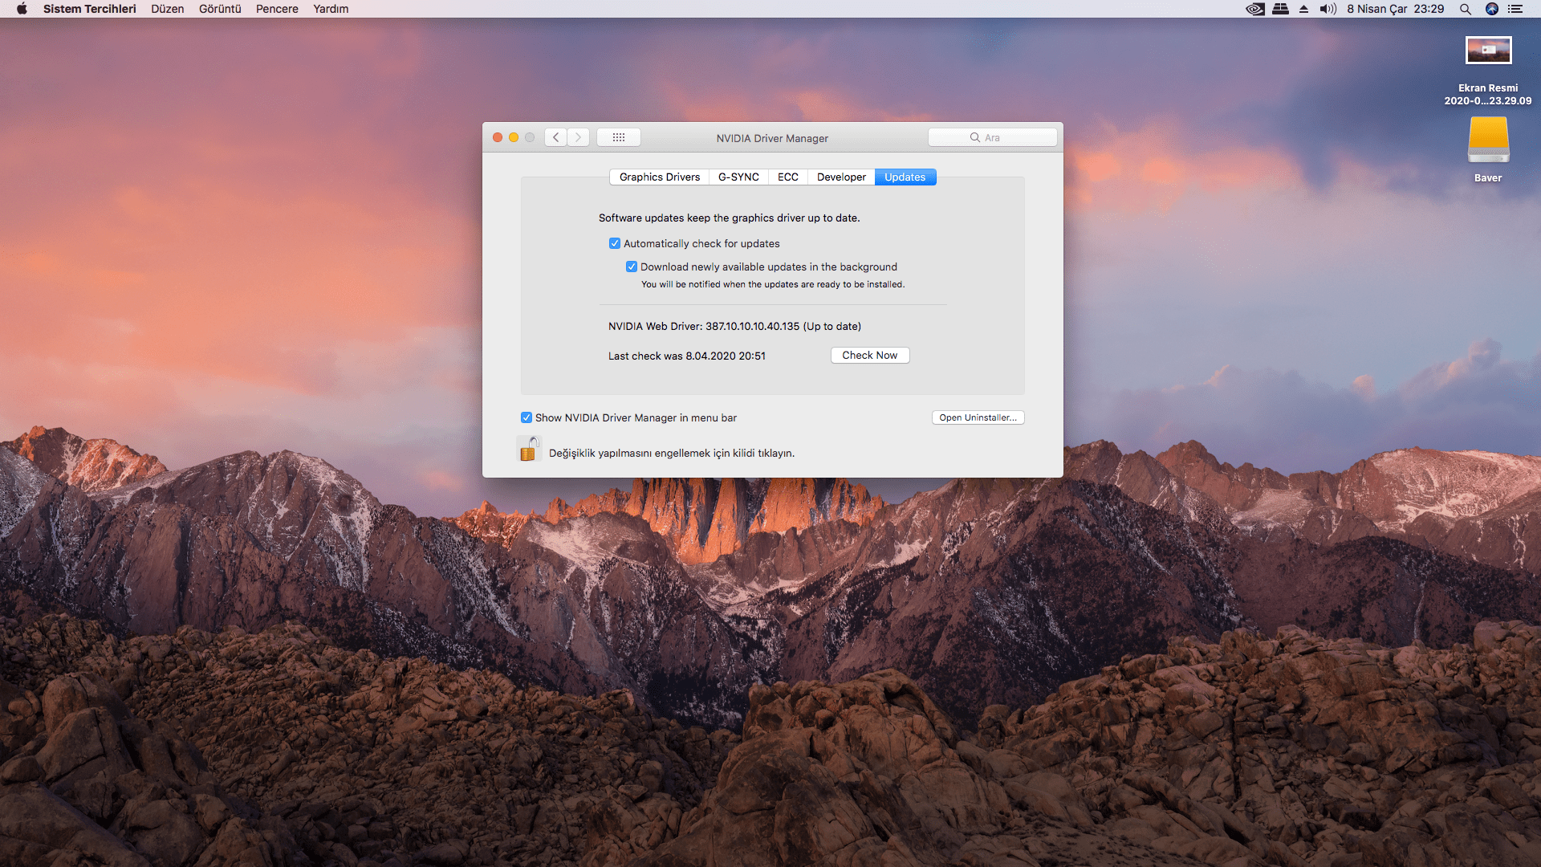The height and width of the screenshot is (867, 1541).
Task: Toggle Show NVIDIA Driver Manager in menu bar
Action: [527, 417]
